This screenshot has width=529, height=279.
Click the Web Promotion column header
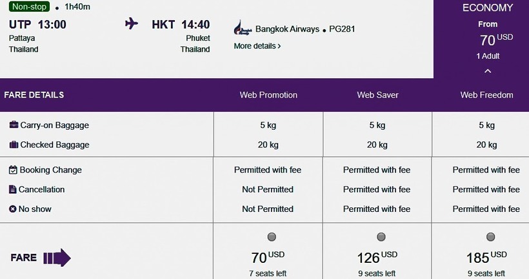click(268, 95)
